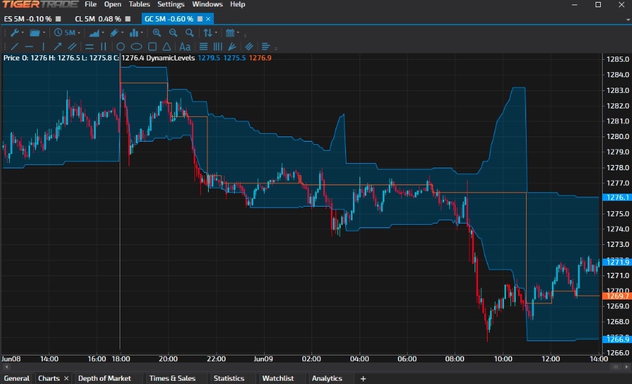The height and width of the screenshot is (384, 632).
Task: Toggle the magnifier zoom selection mode
Action: coord(189,32)
